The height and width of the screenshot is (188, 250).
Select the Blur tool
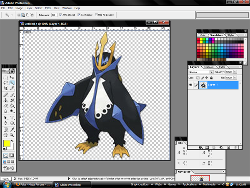pyautogui.click(x=5, y=111)
